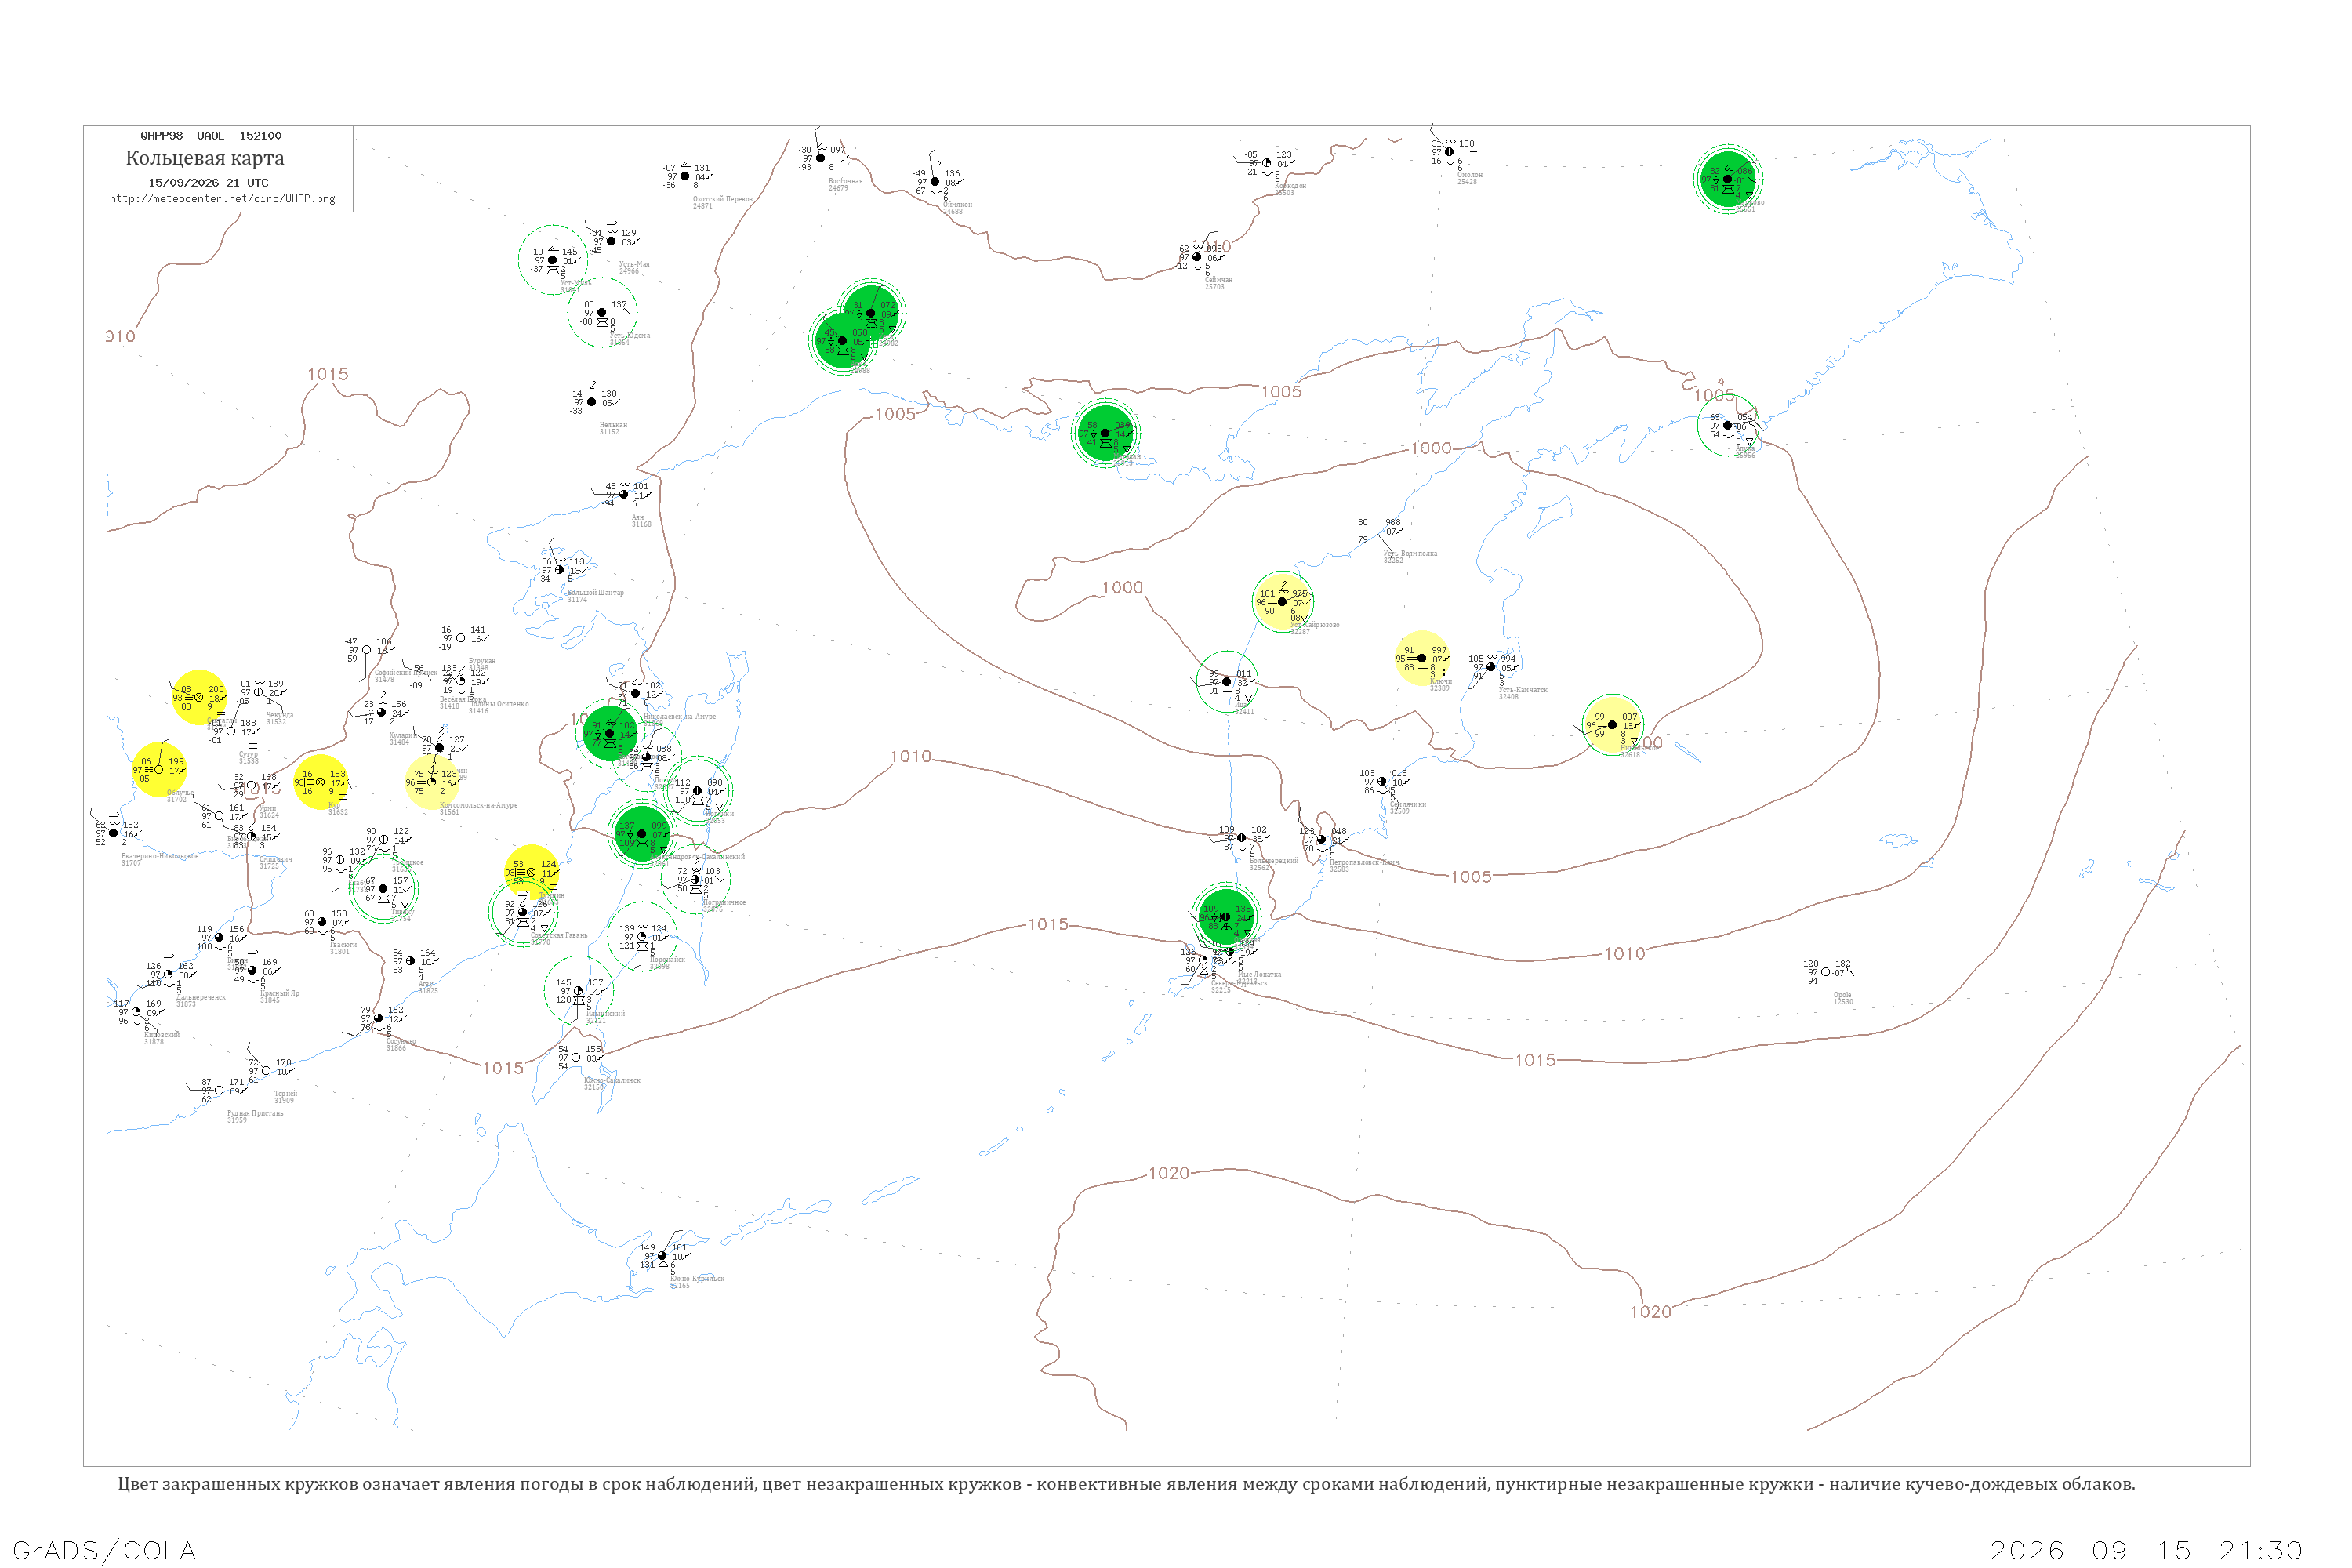Click the Усть-Хайрюзово station circle

click(x=1283, y=601)
